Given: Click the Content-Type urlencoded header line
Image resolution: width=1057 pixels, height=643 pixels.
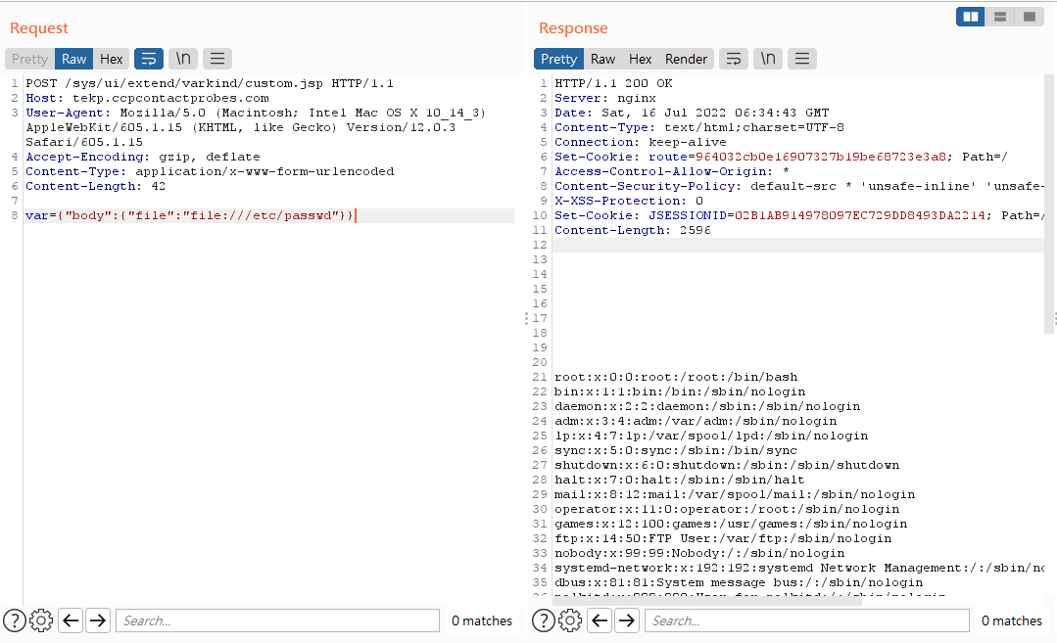Looking at the screenshot, I should click(210, 171).
